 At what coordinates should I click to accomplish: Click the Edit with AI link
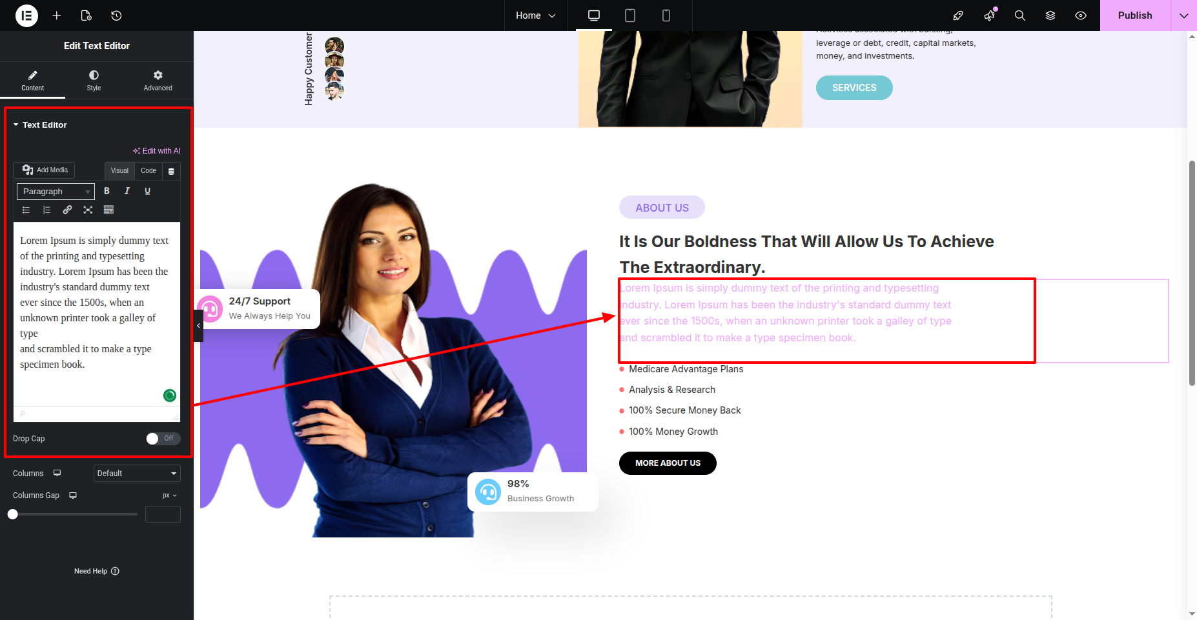[x=157, y=151]
